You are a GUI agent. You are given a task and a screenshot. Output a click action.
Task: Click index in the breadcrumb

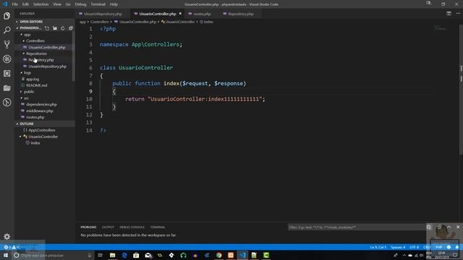tap(208, 22)
